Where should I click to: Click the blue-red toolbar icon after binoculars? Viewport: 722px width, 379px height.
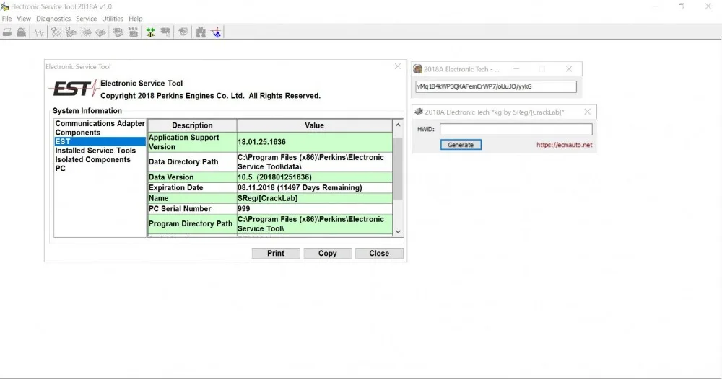point(216,32)
